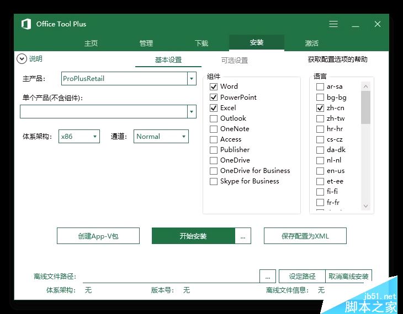Enable the Outlook component checkbox

point(214,118)
